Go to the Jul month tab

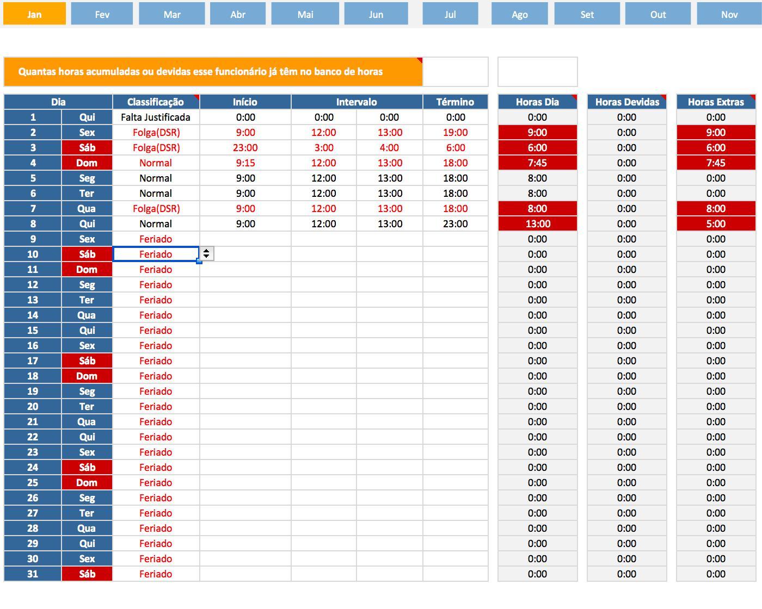click(x=450, y=14)
